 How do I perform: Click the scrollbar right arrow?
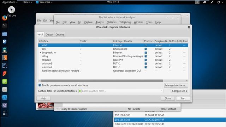[x=187, y=81]
